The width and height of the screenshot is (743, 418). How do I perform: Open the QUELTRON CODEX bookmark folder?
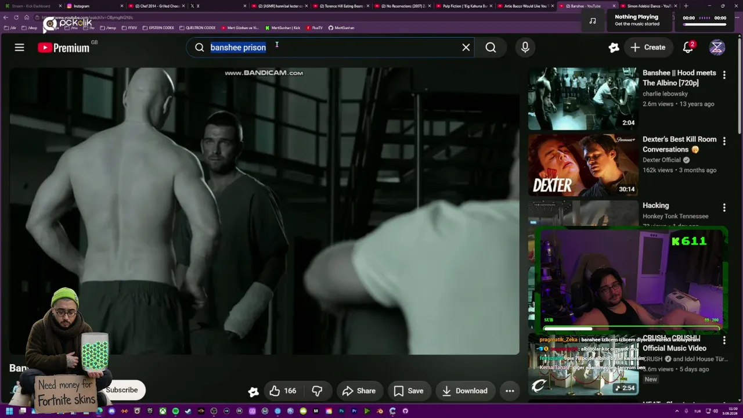[x=197, y=28]
